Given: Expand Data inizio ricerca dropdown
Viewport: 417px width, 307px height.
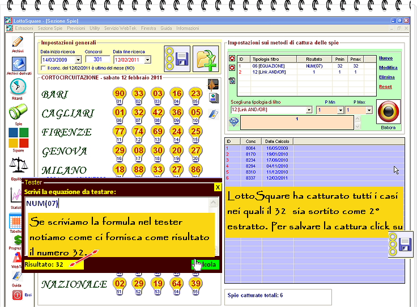Looking at the screenshot, I should pos(78,60).
